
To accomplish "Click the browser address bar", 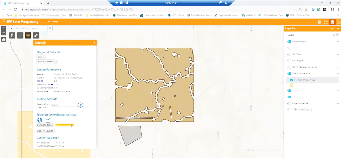I will coord(159,9).
